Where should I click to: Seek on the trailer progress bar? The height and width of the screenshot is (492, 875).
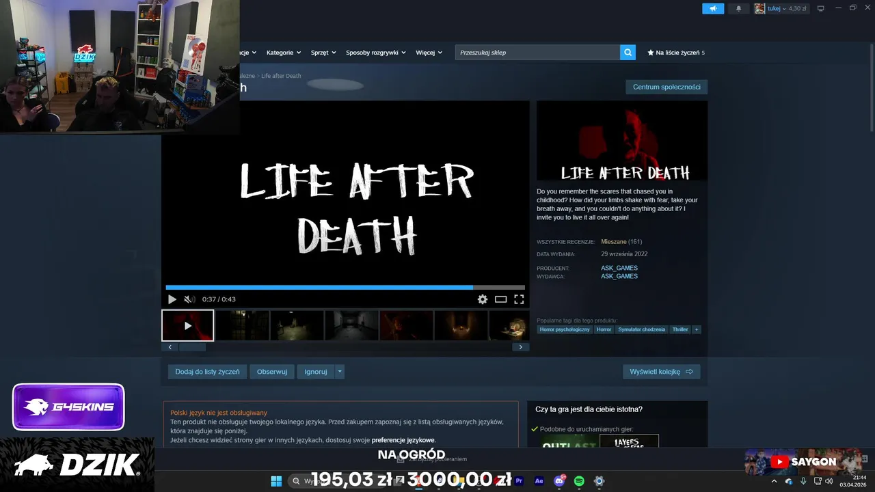coord(345,288)
